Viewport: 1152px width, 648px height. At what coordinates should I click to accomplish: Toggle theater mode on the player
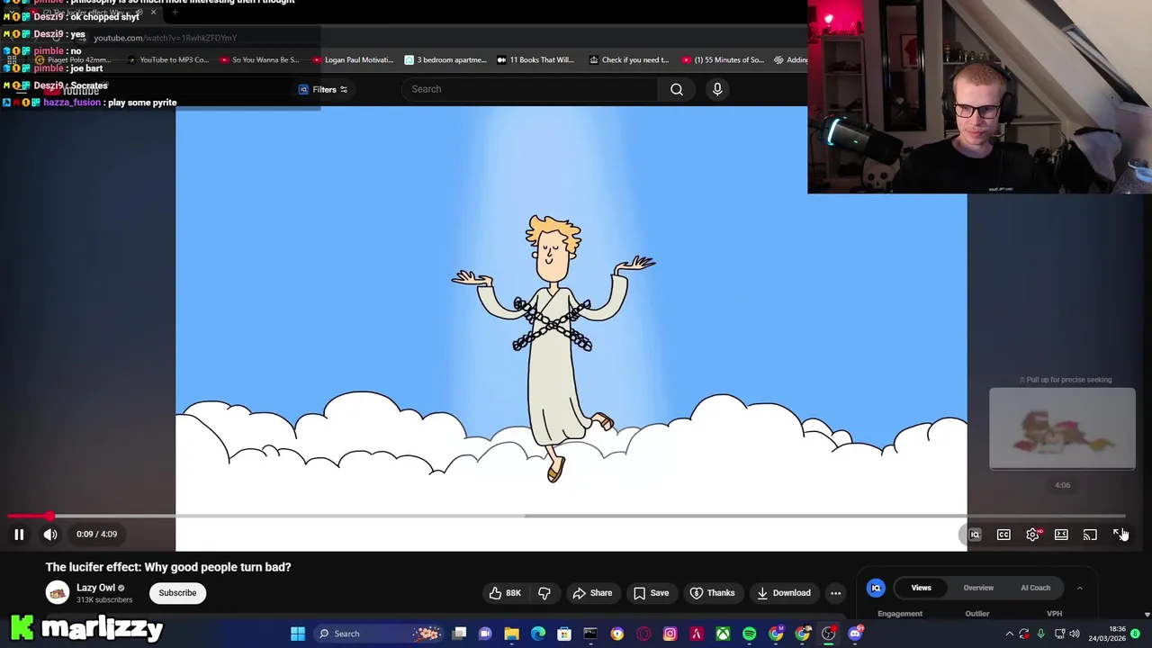[x=1061, y=535]
